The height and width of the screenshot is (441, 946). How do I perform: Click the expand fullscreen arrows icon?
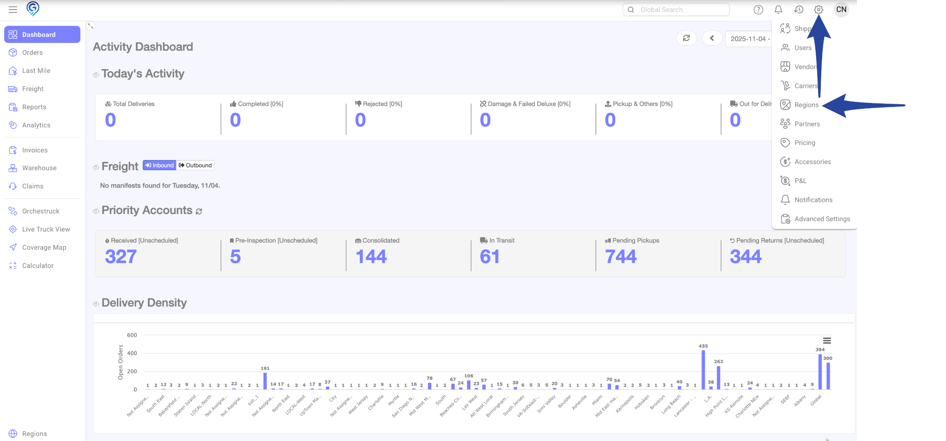91,26
